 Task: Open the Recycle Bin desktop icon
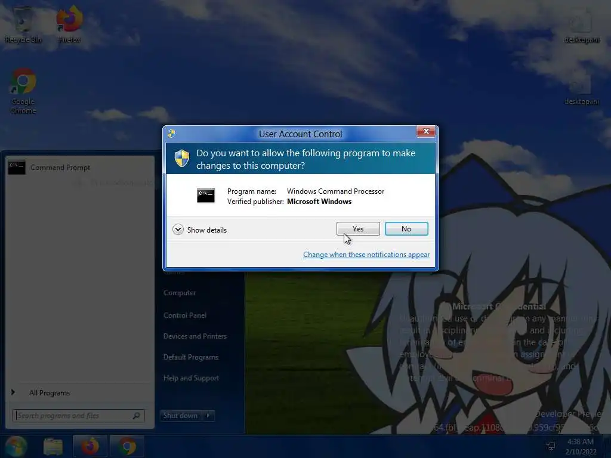click(x=23, y=25)
